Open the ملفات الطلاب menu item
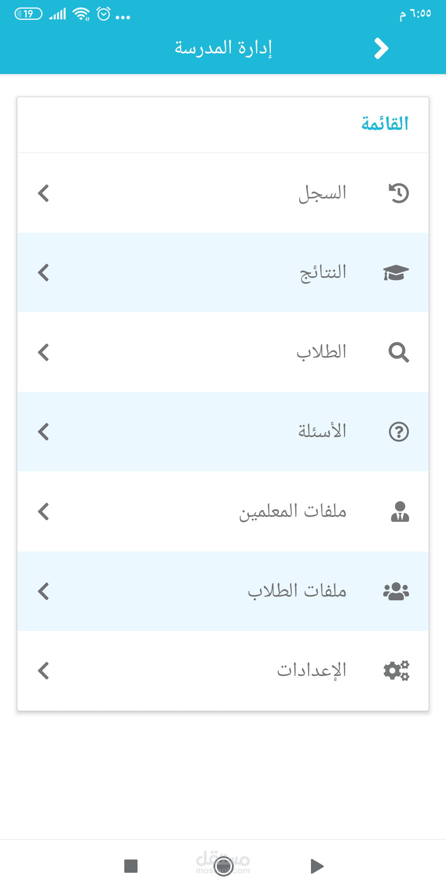The width and height of the screenshot is (446, 893). tap(223, 591)
